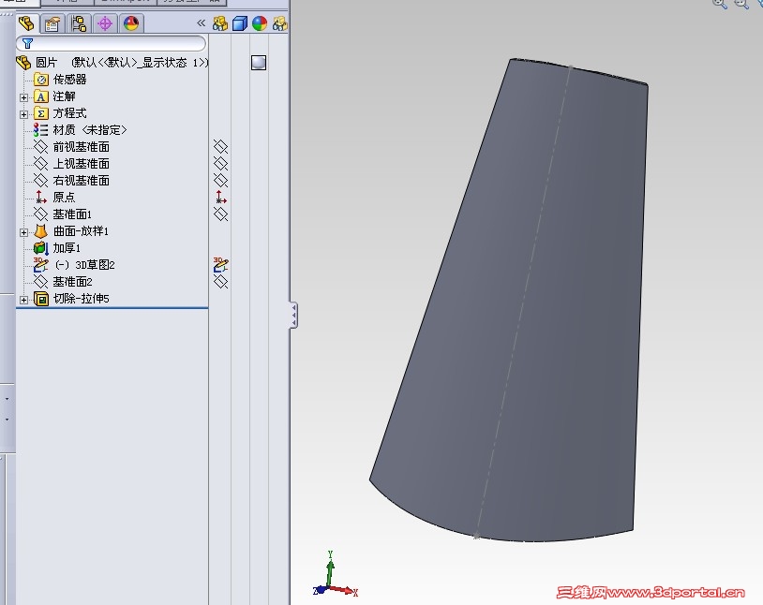Viewport: 763px width, 605px height.
Task: Switch to the ConfigurationManager tab
Action: click(x=79, y=23)
